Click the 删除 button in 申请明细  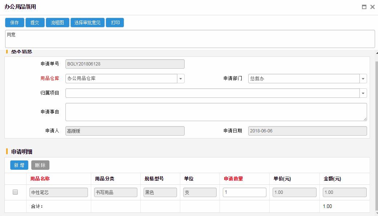(40, 165)
